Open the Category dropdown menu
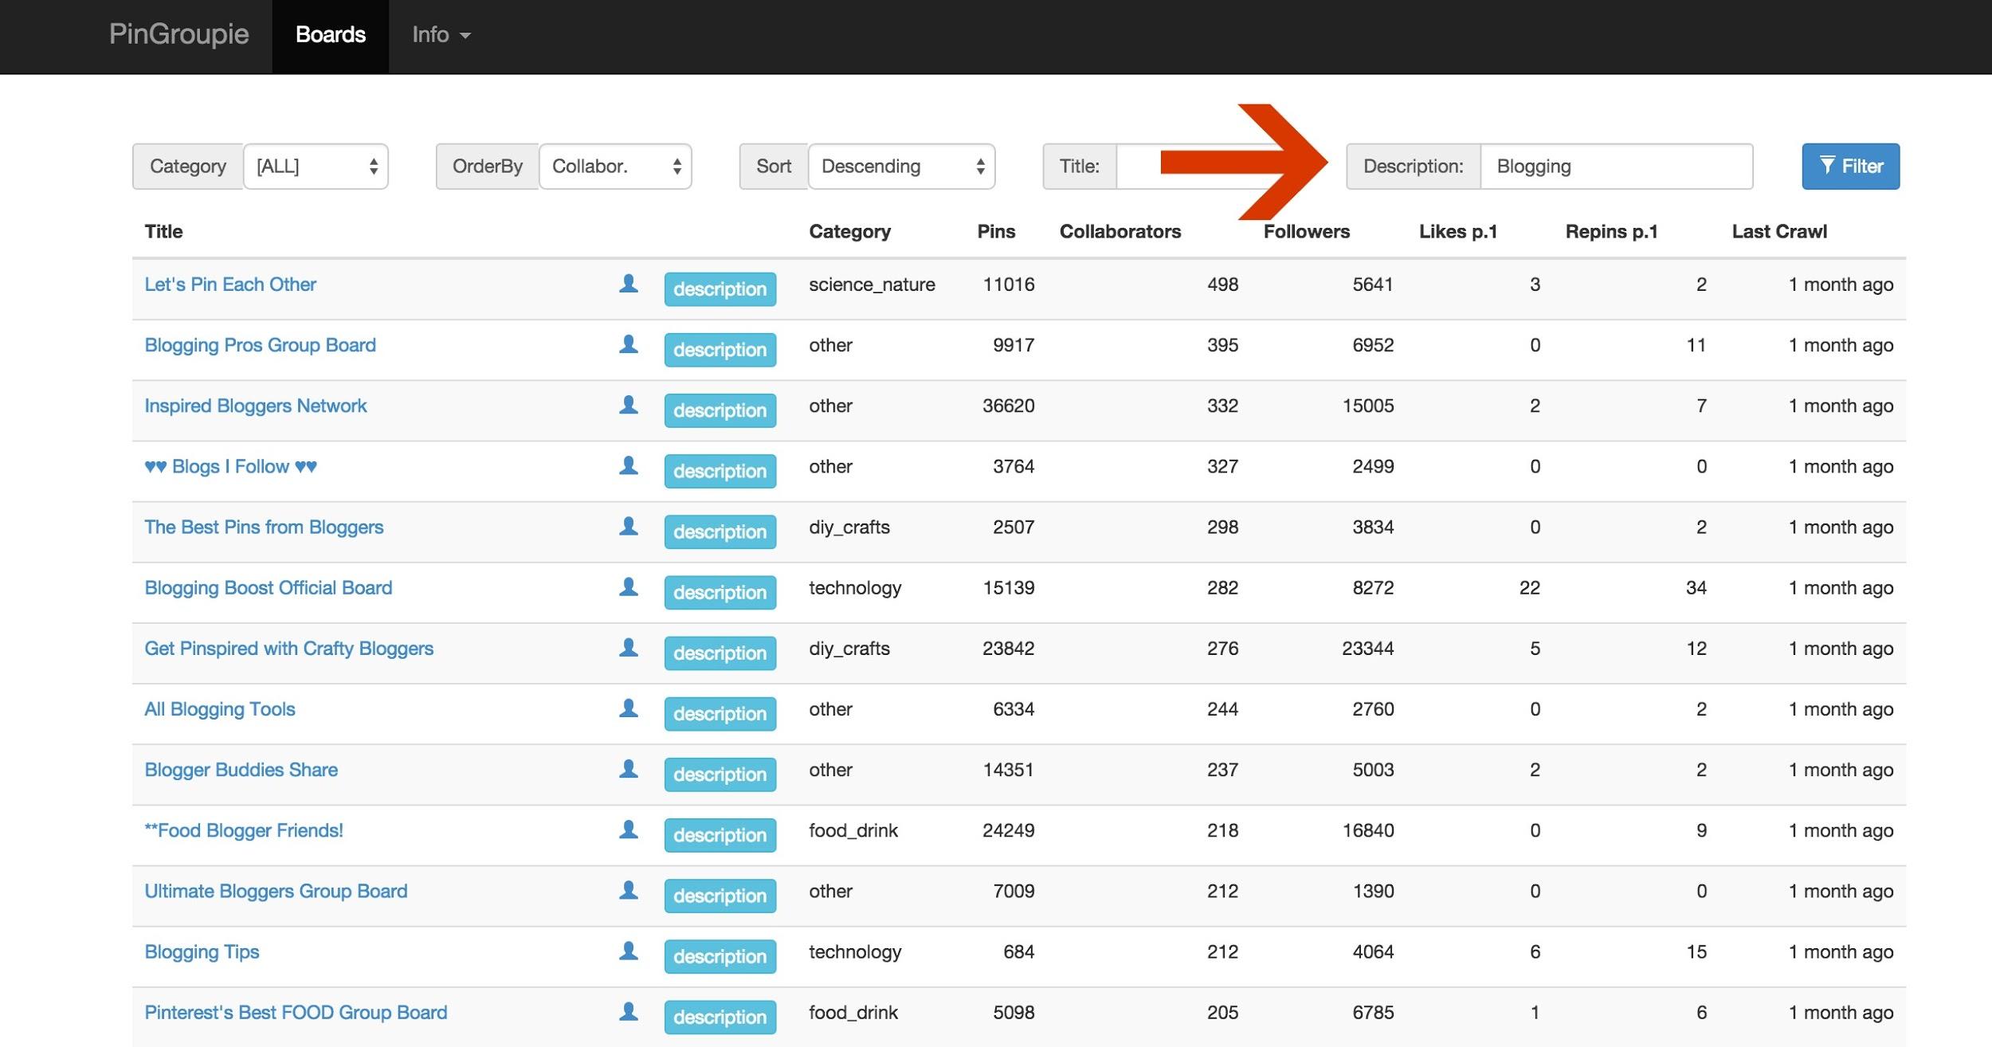The image size is (1992, 1047). pyautogui.click(x=316, y=165)
